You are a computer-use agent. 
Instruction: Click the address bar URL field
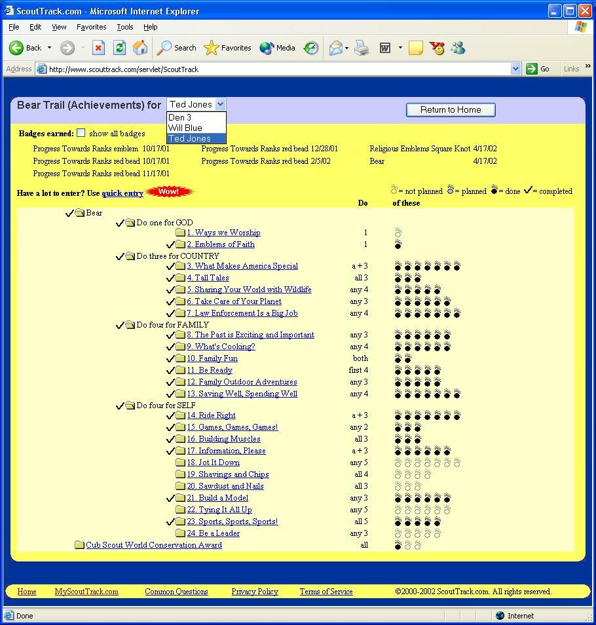pos(279,69)
